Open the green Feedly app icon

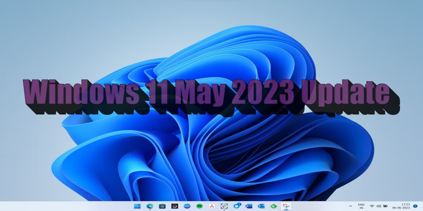[x=274, y=206]
